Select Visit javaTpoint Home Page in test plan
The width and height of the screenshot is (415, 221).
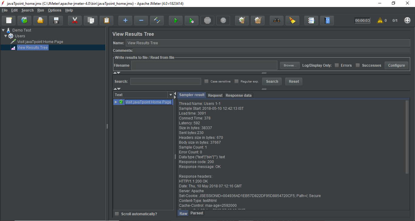tap(40, 42)
